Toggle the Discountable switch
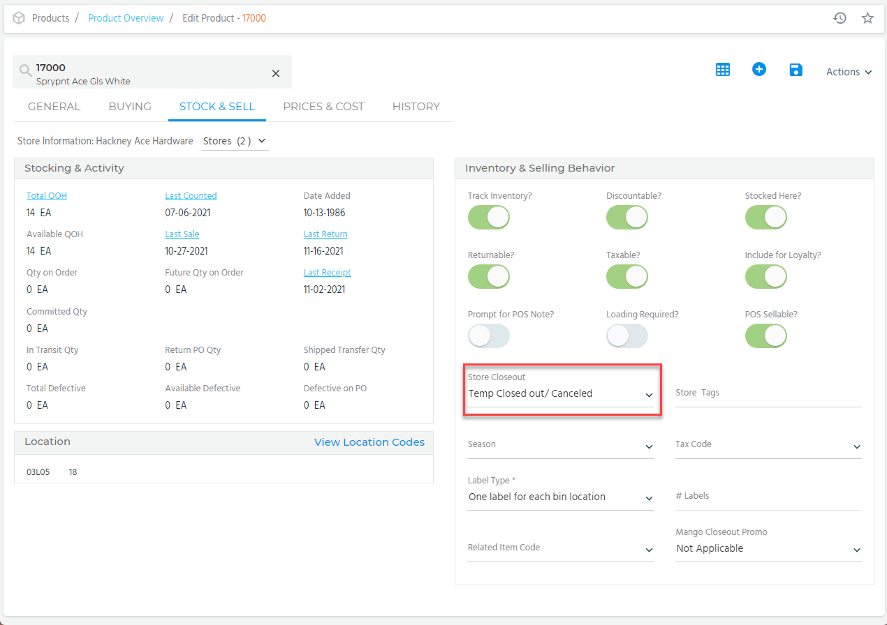The height and width of the screenshot is (625, 887). pos(627,218)
